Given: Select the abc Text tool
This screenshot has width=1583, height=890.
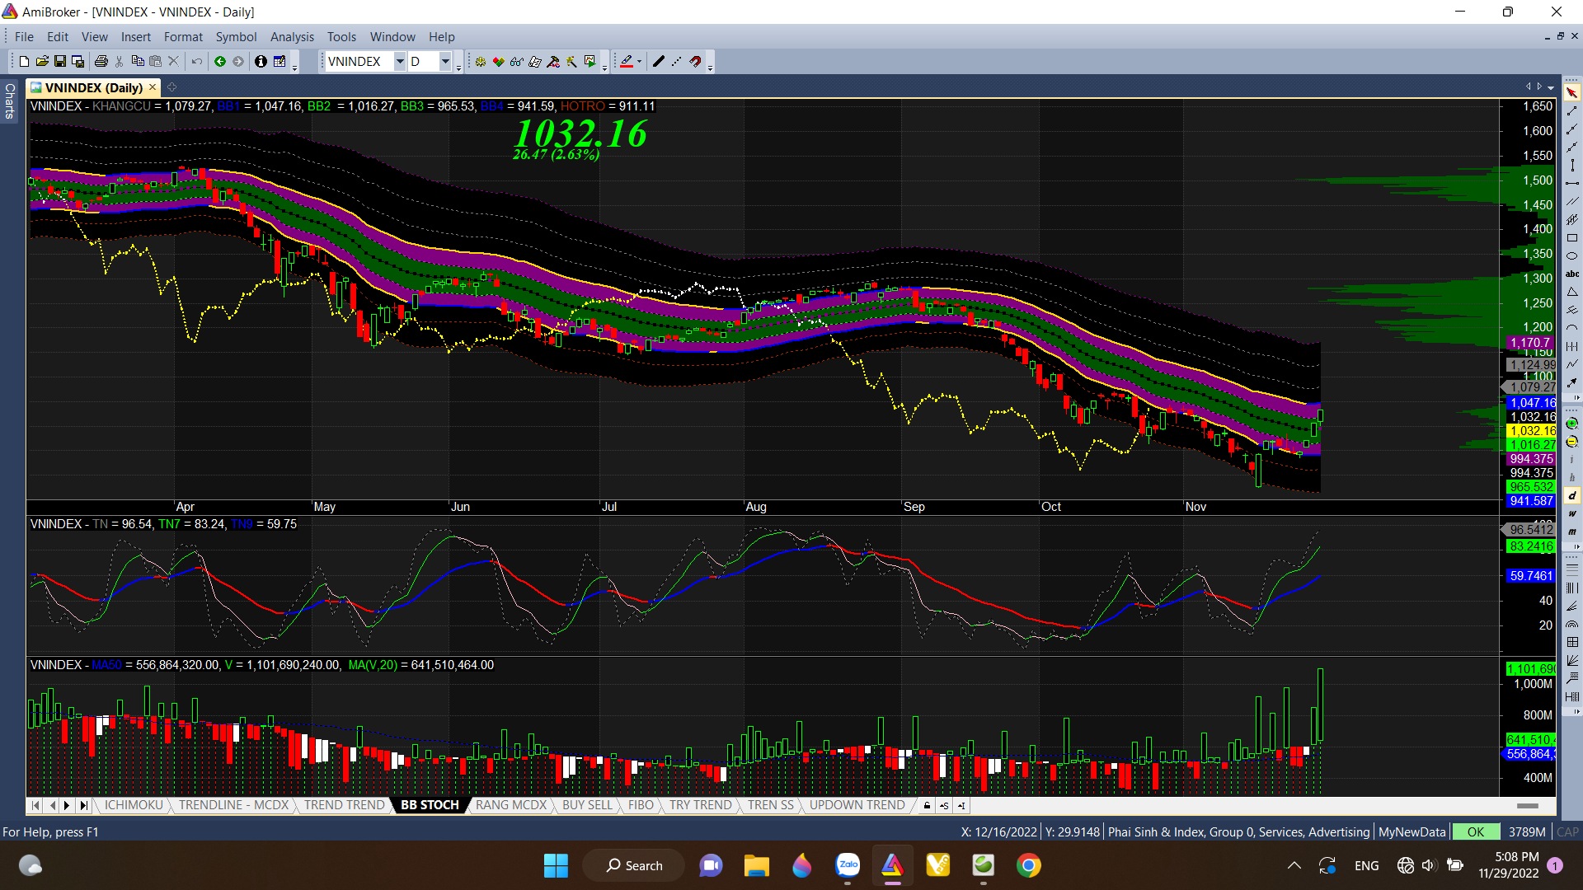Looking at the screenshot, I should pyautogui.click(x=1572, y=274).
